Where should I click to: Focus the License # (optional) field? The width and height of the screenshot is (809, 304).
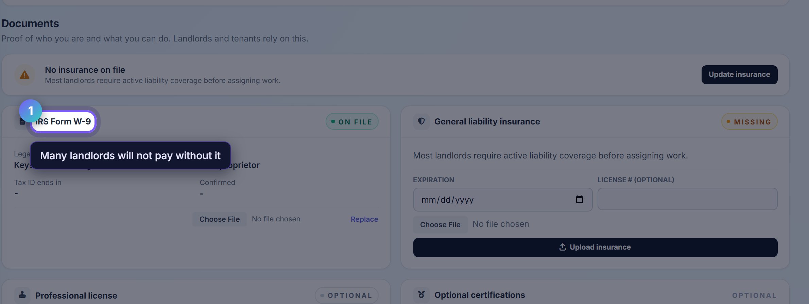point(687,199)
